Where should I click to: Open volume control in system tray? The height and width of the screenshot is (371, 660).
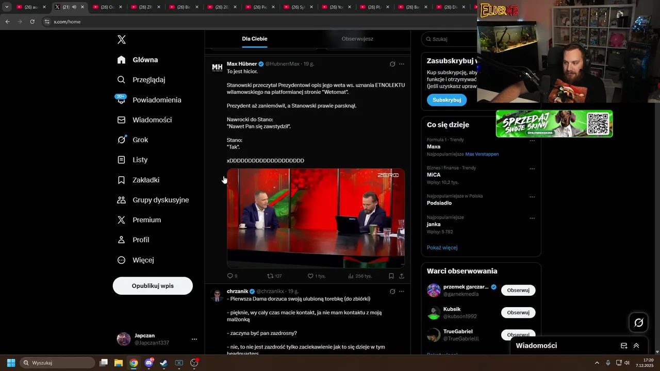pyautogui.click(x=627, y=363)
